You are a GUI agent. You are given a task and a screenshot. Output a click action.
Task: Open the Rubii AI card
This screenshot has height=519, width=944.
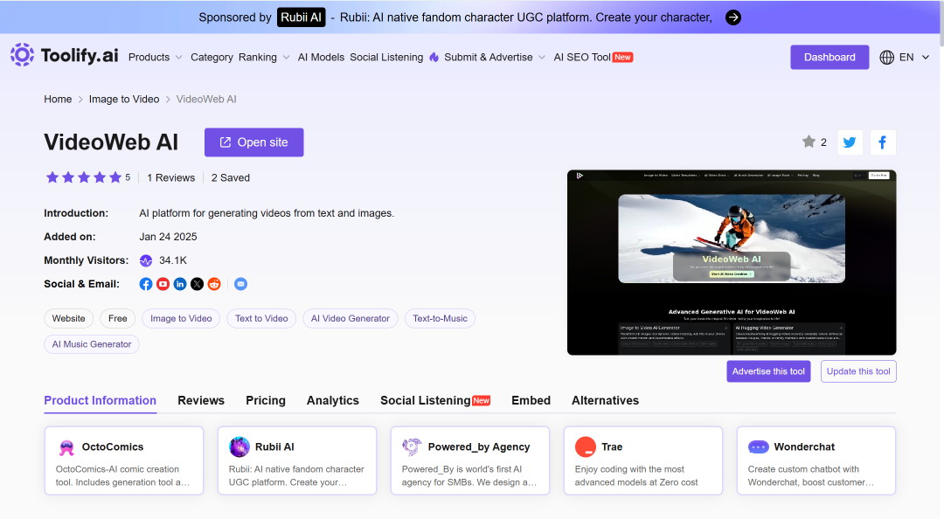coord(297,460)
